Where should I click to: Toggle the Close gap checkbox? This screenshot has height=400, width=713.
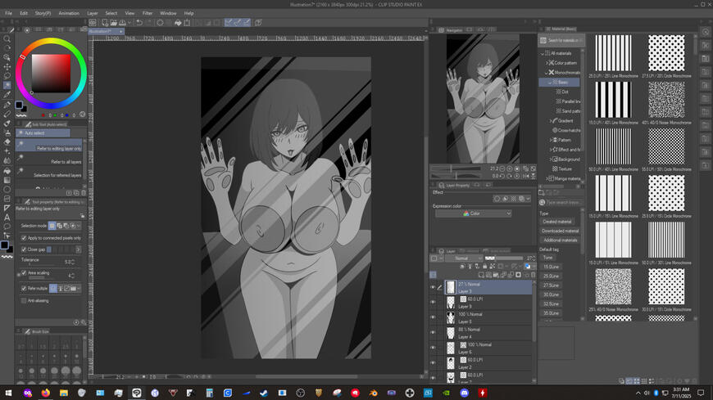pos(24,249)
